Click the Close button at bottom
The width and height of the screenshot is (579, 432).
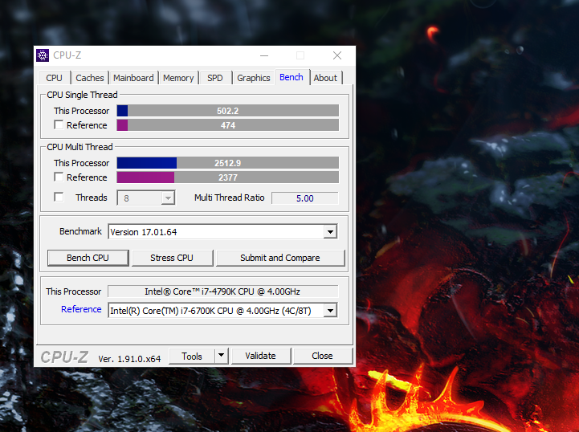coord(322,356)
